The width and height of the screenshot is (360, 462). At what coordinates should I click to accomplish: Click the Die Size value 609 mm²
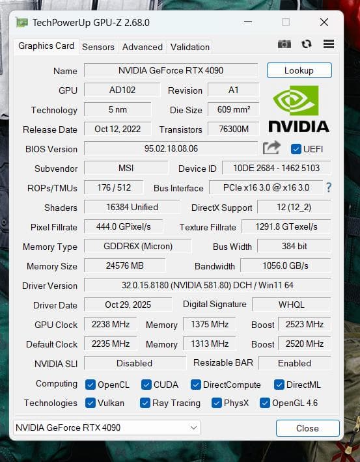(234, 109)
